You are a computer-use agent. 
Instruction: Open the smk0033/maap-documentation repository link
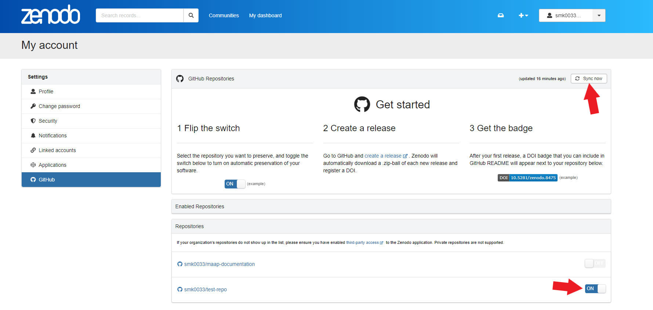[x=219, y=264]
